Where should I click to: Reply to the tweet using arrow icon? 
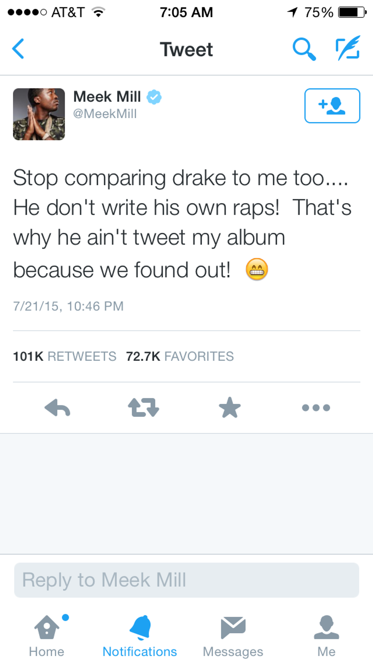pos(57,408)
